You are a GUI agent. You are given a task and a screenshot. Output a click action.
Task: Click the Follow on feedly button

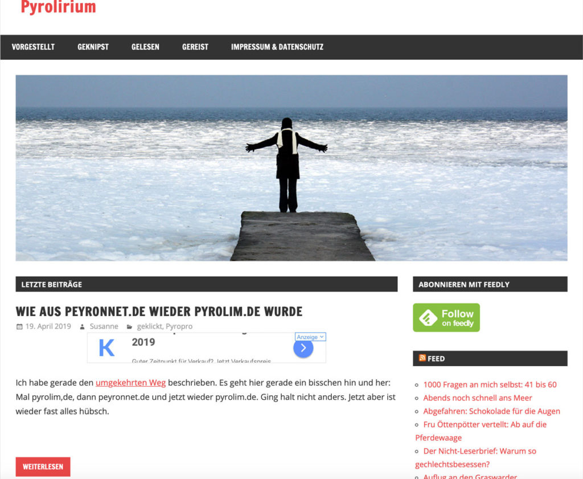446,318
